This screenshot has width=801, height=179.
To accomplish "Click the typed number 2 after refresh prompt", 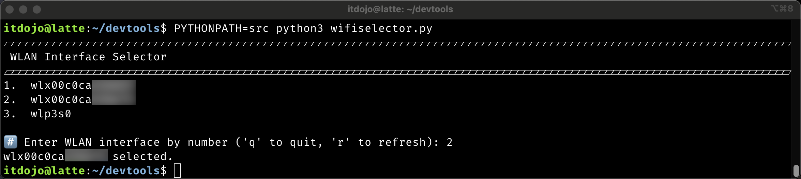I will (x=450, y=142).
